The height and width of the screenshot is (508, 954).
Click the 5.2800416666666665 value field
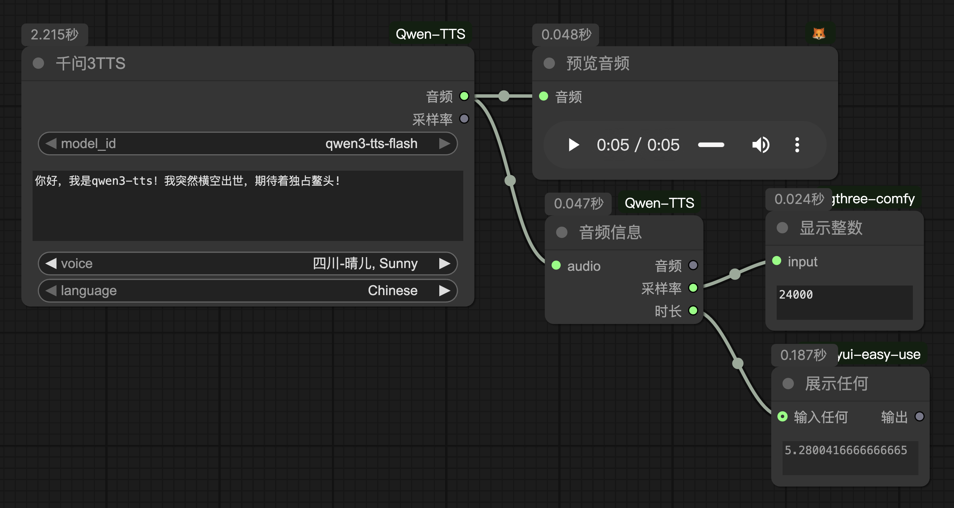(x=850, y=458)
